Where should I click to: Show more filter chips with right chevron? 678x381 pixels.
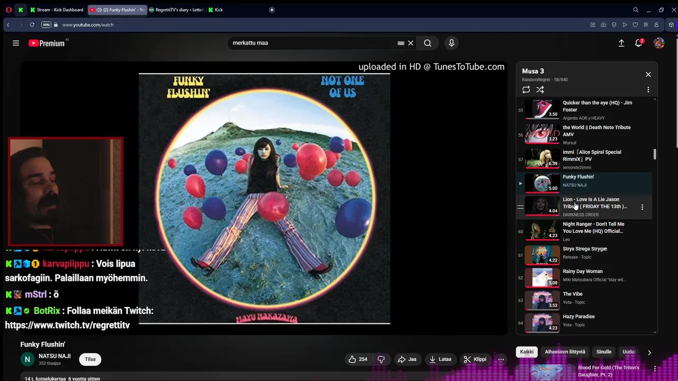[x=649, y=352]
